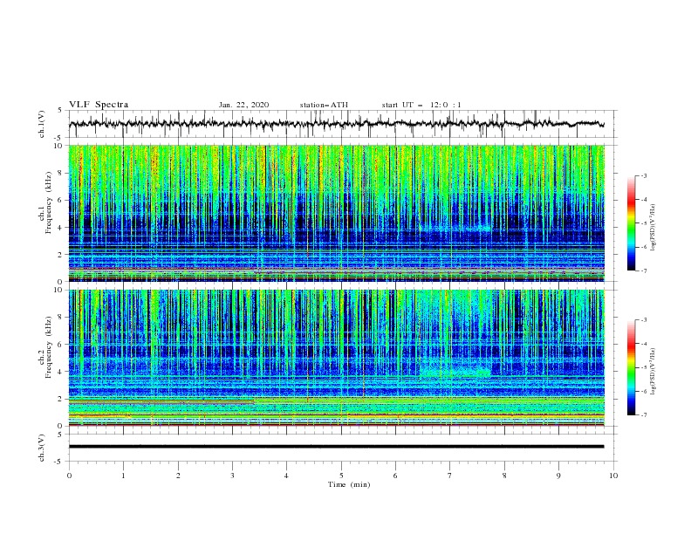The height and width of the screenshot is (534, 691).
Task: Click the "8" tick on the time axis
Action: (x=504, y=476)
